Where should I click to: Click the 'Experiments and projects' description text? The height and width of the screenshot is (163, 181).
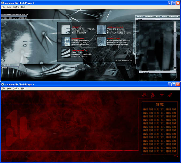point(119,41)
